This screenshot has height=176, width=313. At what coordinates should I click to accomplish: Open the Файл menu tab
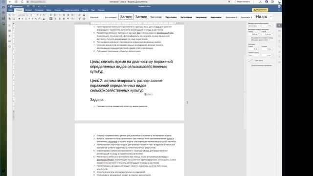tap(10, 10)
